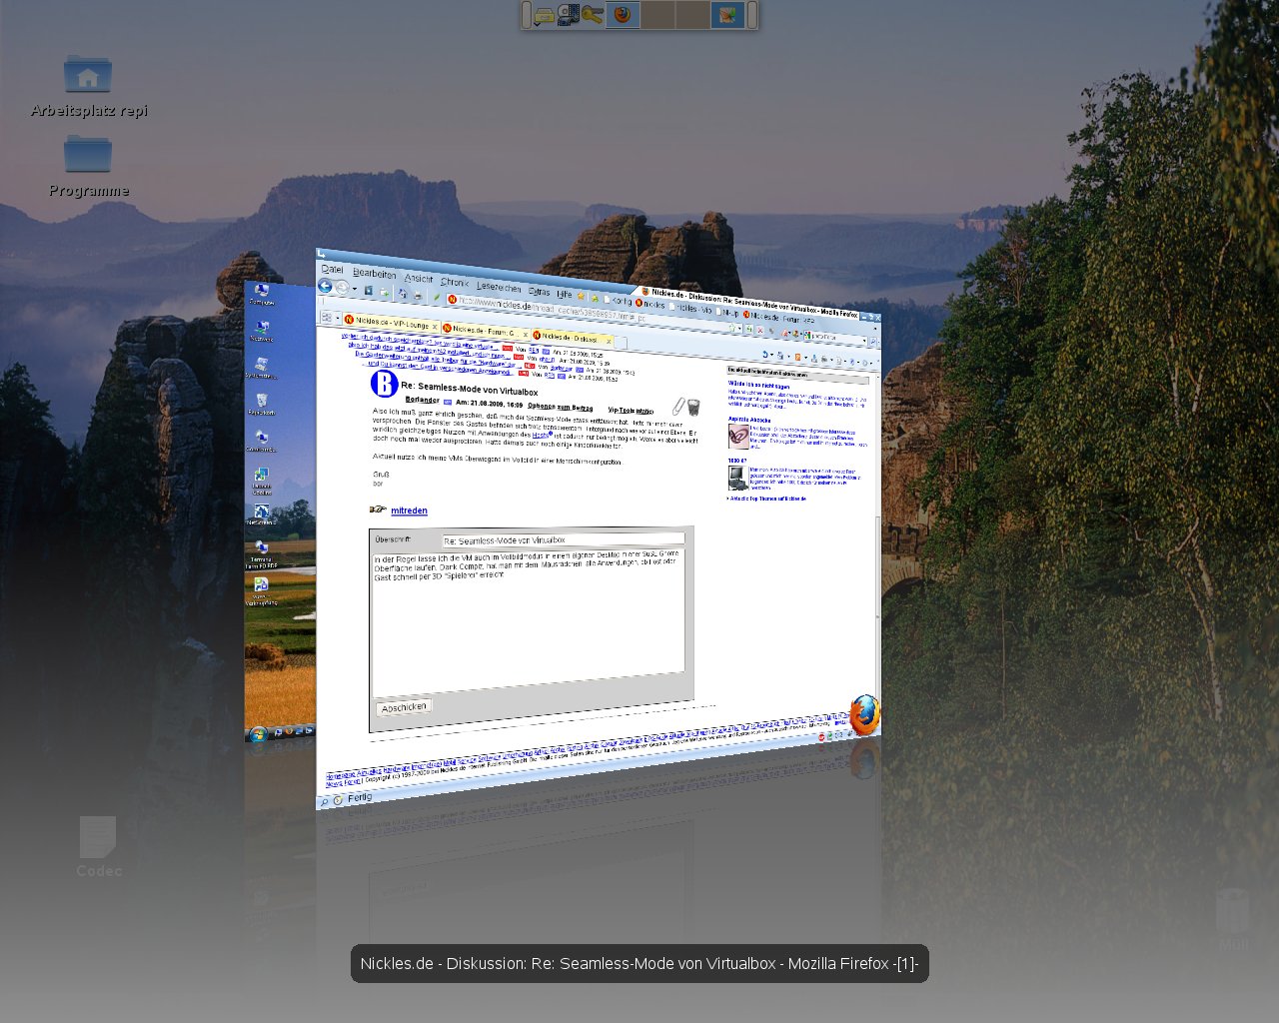
Task: Select the third empty workspace in pager
Action: click(692, 15)
